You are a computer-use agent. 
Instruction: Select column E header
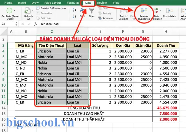[x=100, y=32]
